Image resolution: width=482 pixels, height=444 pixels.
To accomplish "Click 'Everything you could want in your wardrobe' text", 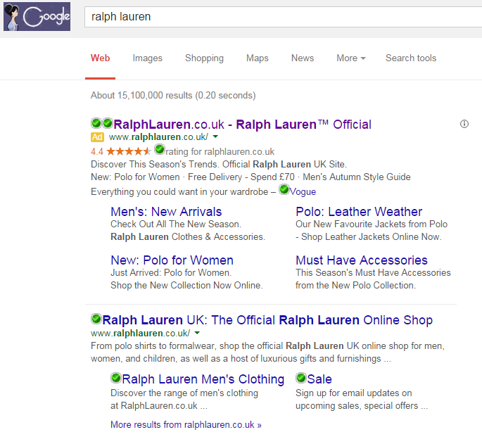I will pos(179,192).
